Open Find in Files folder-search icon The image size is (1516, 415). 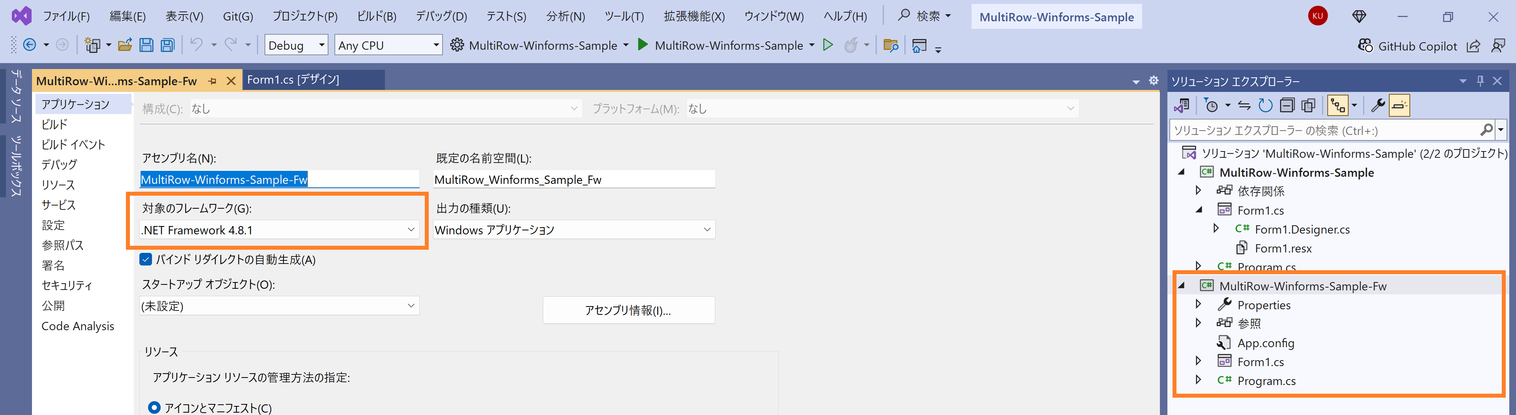(890, 45)
